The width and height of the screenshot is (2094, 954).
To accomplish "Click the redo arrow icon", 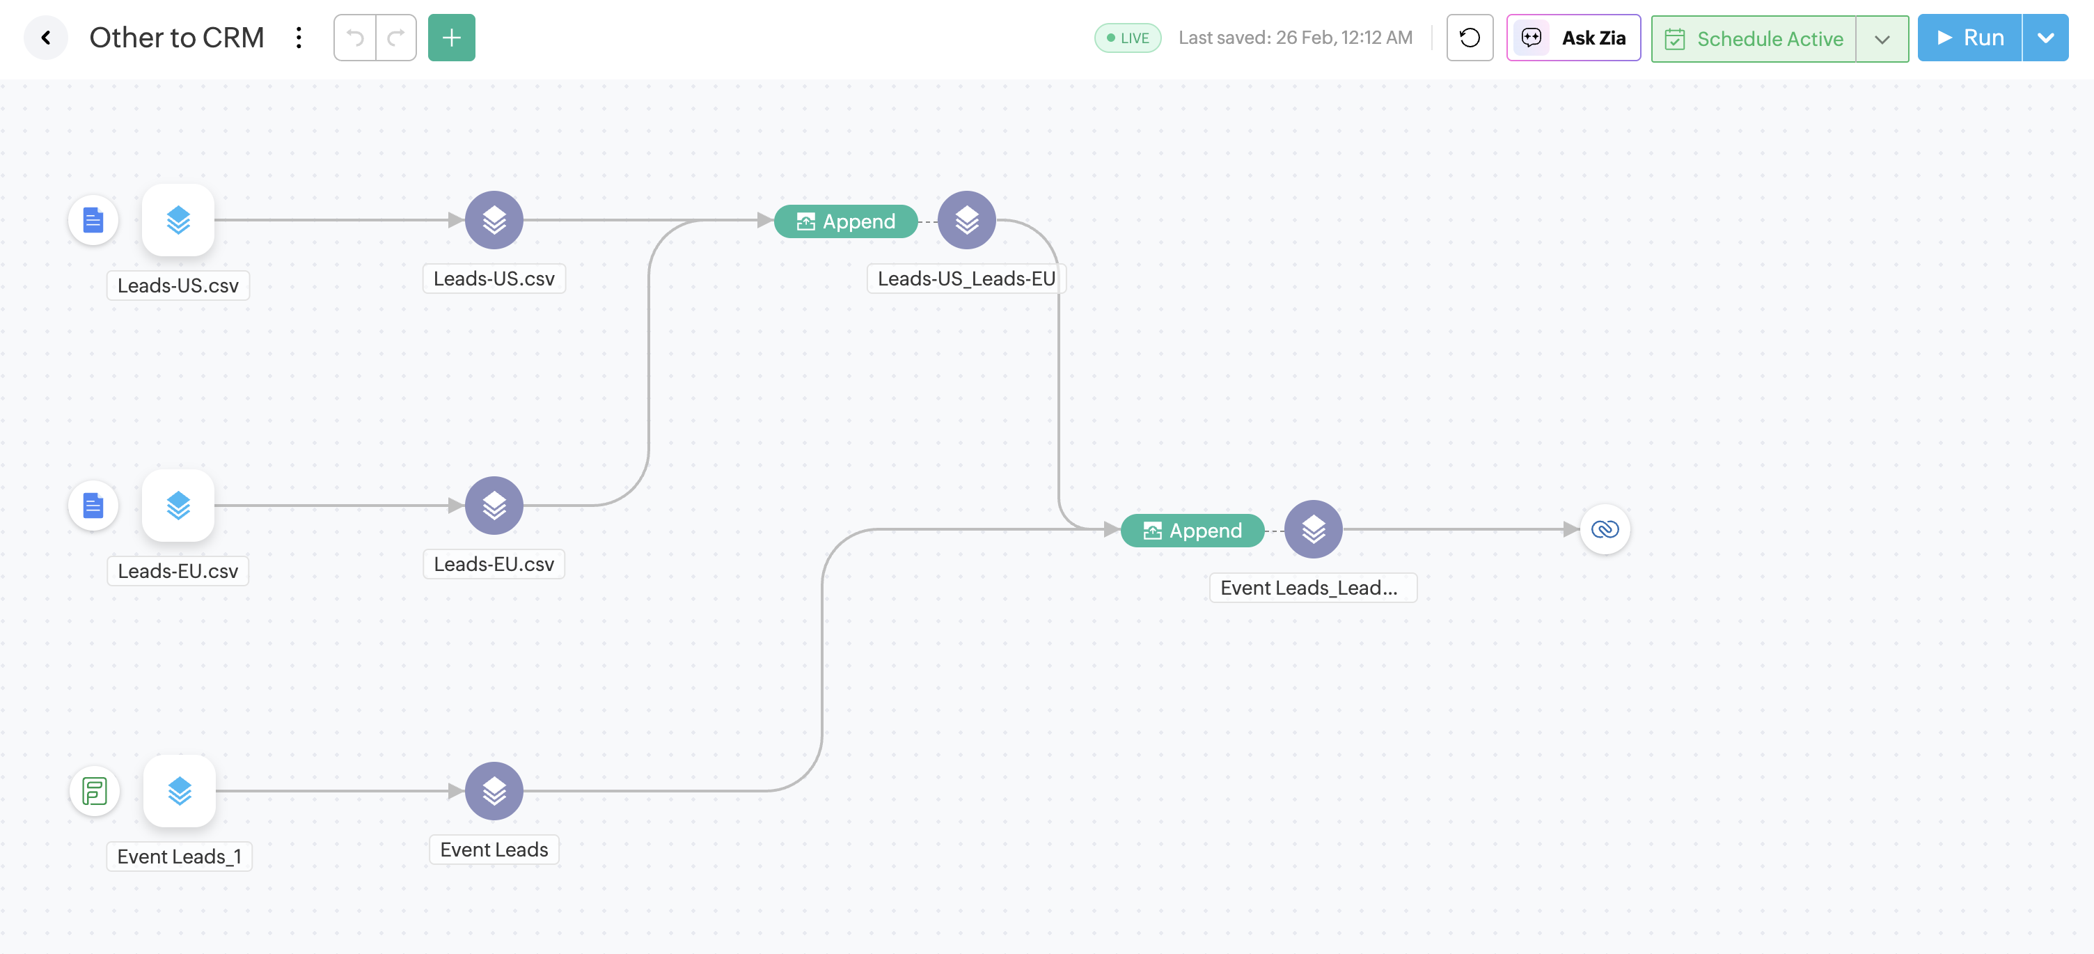I will tap(396, 38).
